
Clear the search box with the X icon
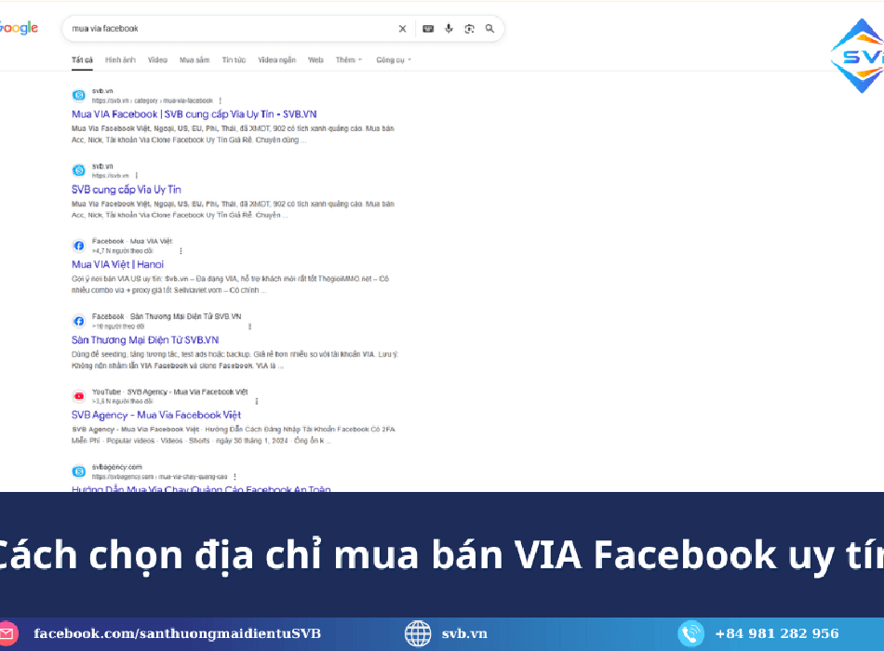[x=402, y=29]
